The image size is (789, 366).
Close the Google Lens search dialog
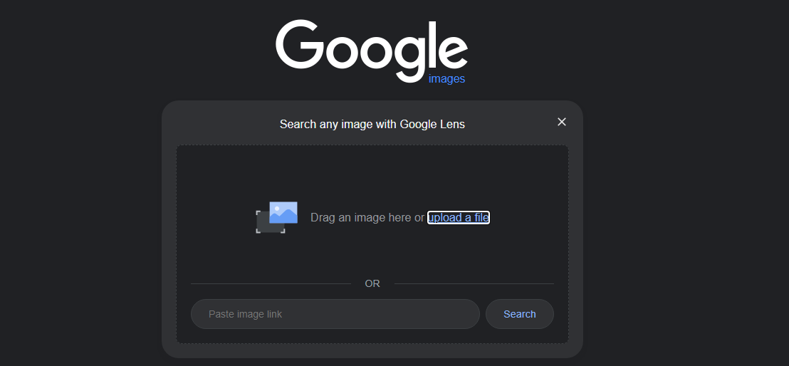562,122
